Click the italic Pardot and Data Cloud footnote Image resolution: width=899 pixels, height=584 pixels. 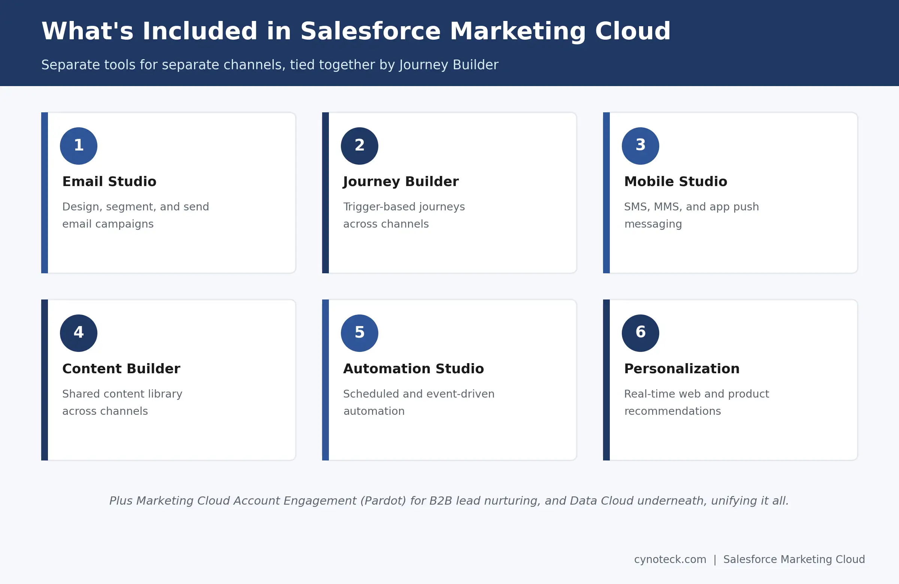coord(449,501)
